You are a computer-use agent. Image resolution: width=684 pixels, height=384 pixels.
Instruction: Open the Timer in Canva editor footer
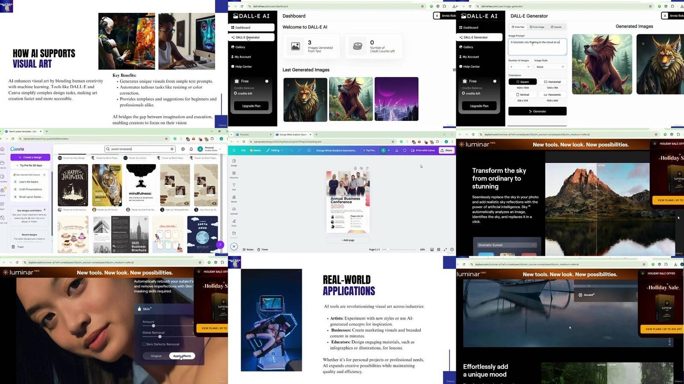coord(262,249)
